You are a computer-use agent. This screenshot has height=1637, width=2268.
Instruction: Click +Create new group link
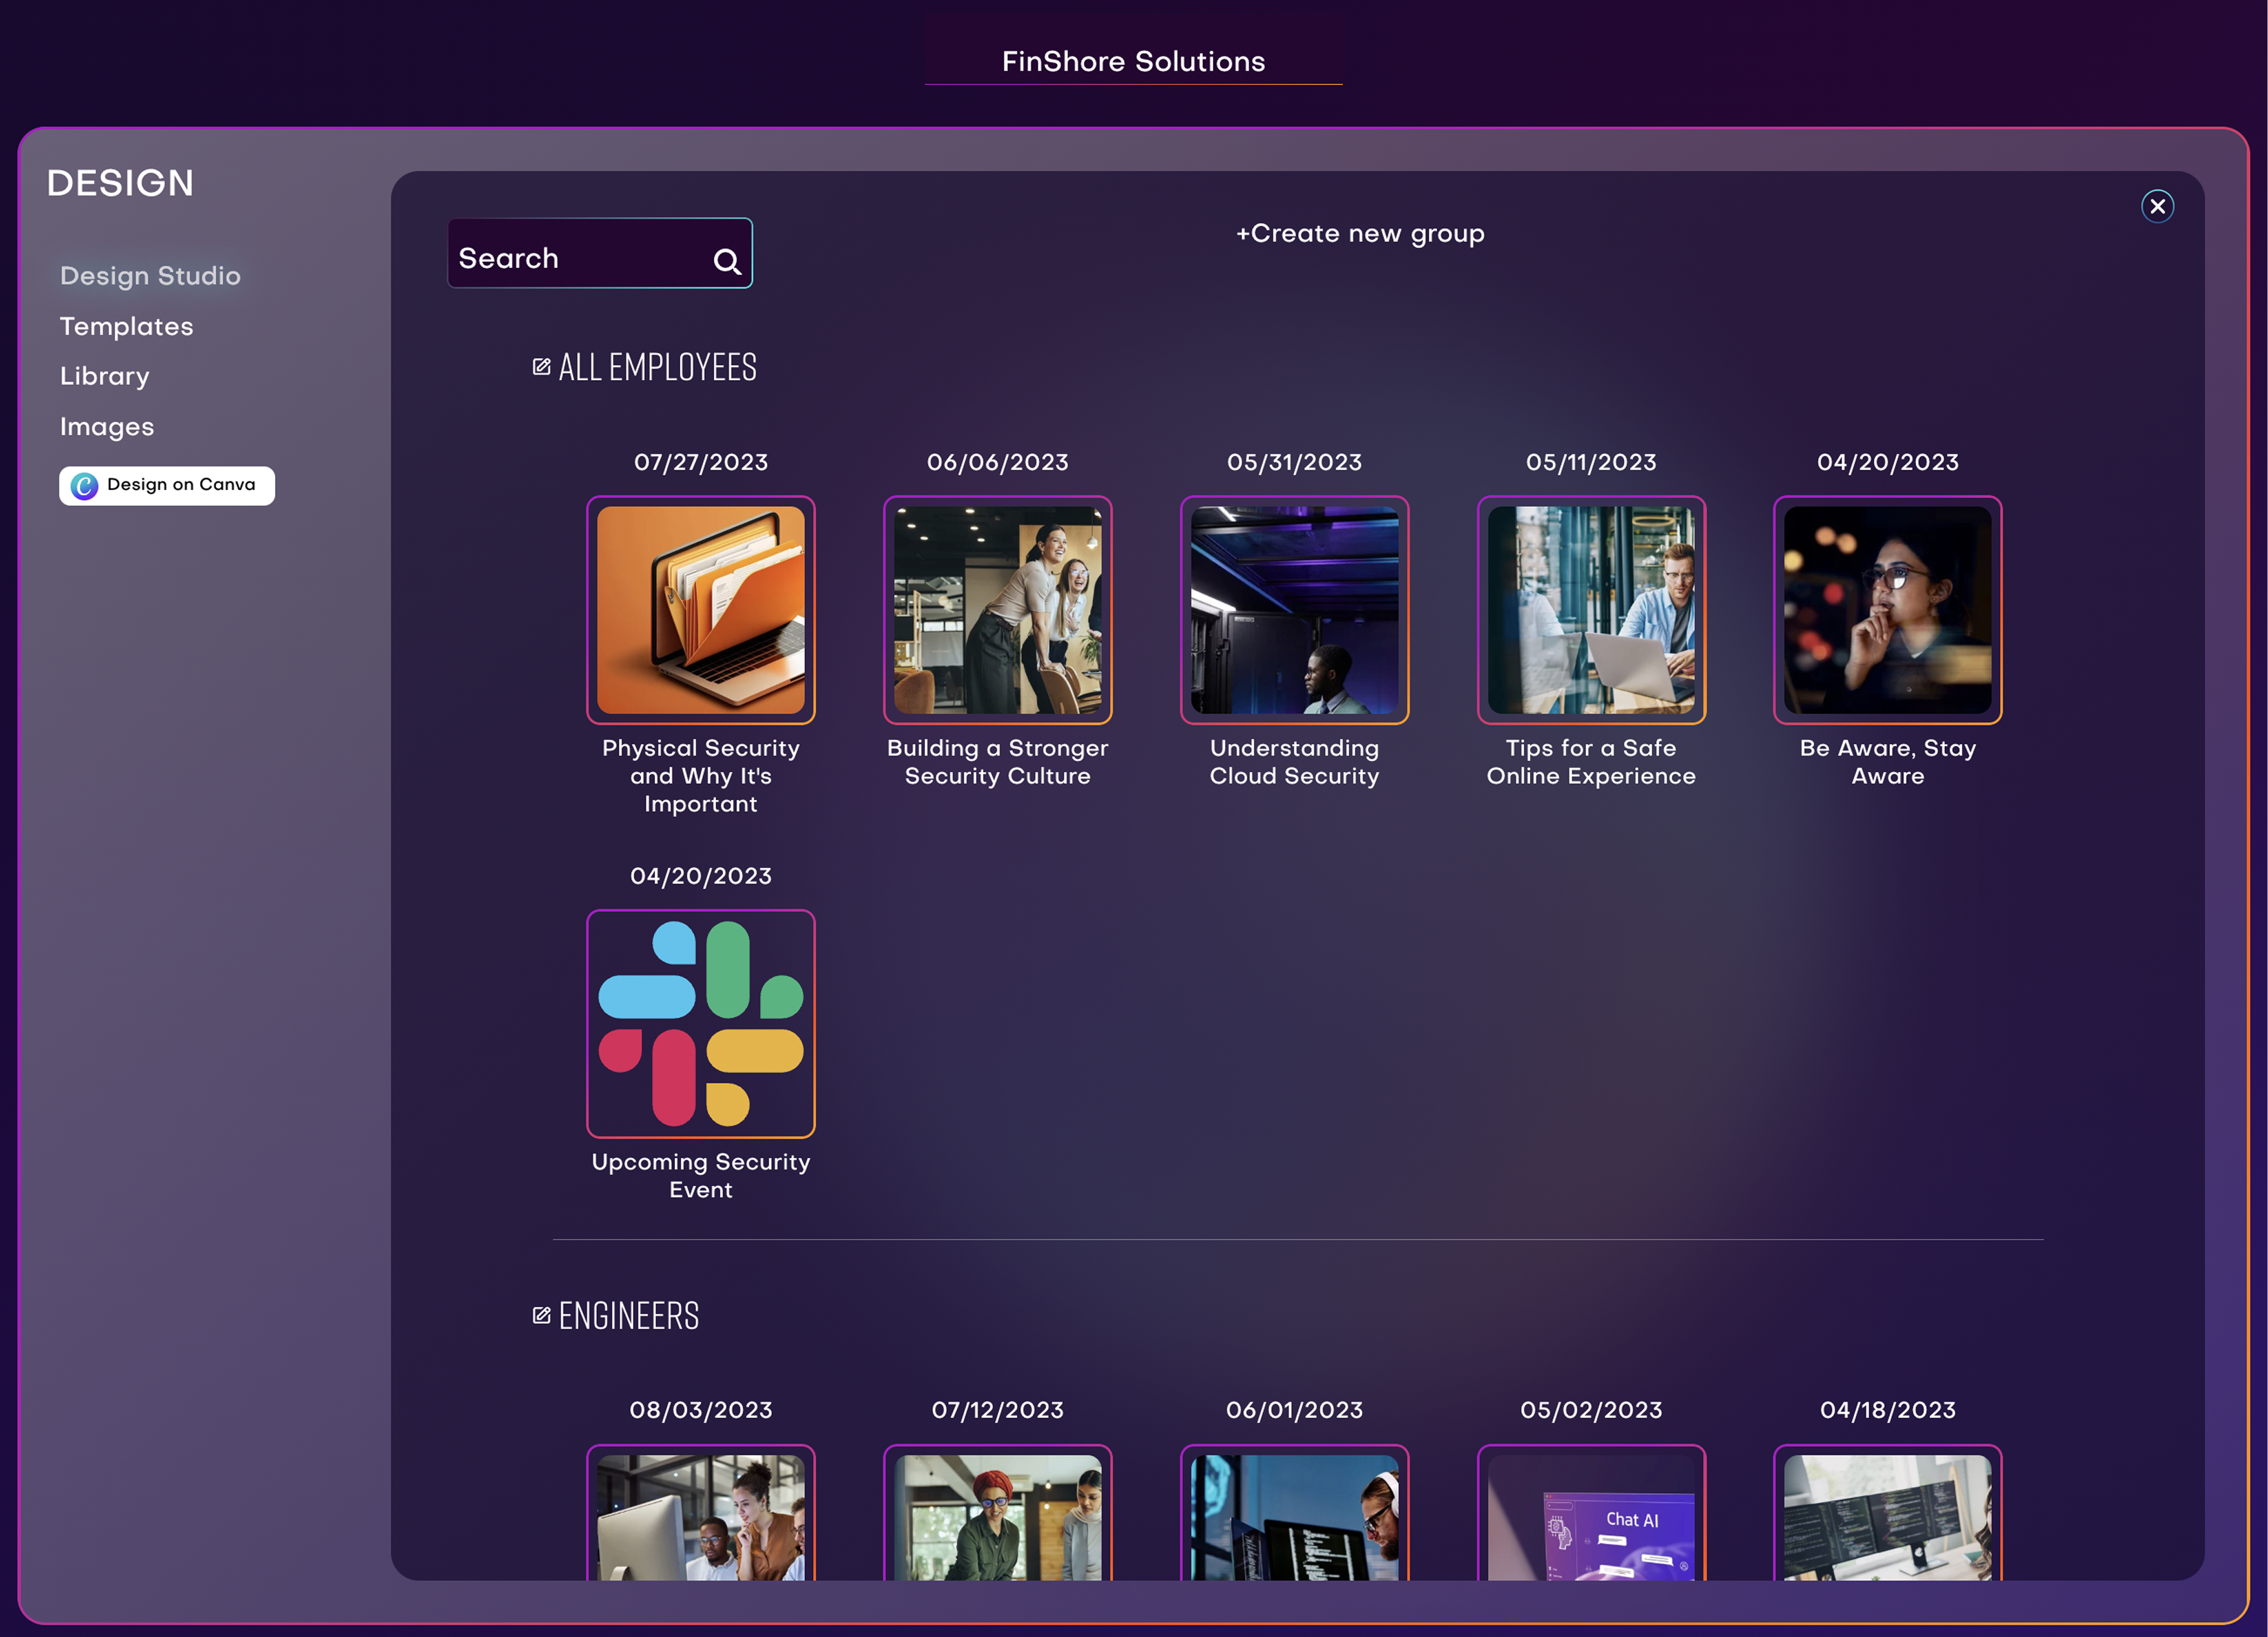tap(1360, 233)
